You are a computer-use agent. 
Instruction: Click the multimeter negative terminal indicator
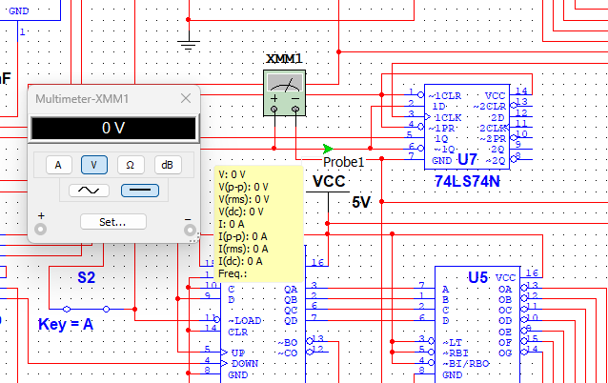coord(190,231)
